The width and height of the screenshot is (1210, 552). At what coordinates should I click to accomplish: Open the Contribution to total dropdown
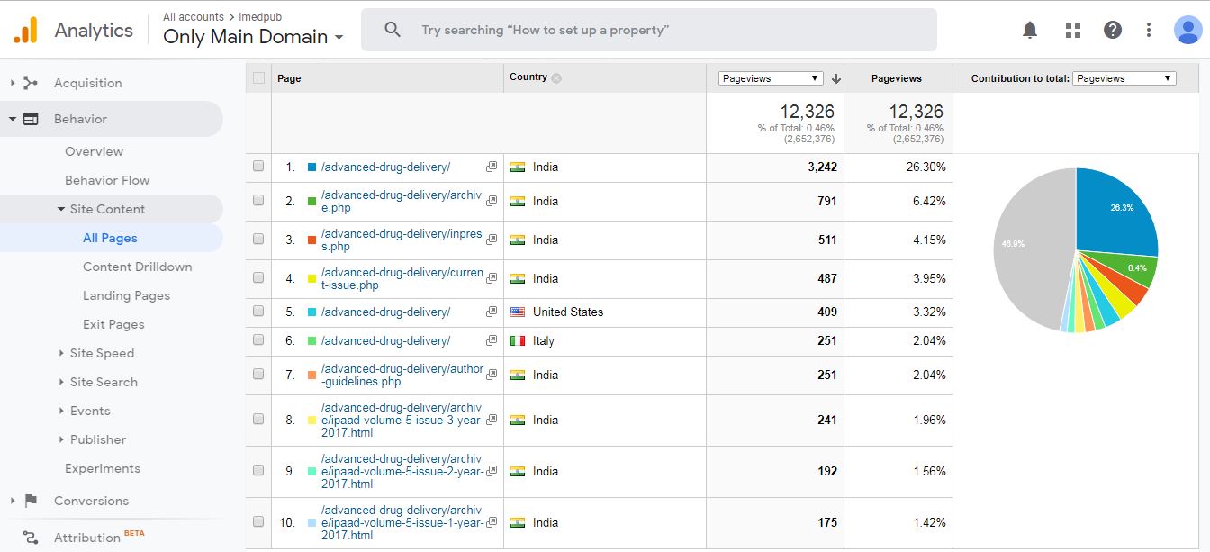pyautogui.click(x=1124, y=78)
